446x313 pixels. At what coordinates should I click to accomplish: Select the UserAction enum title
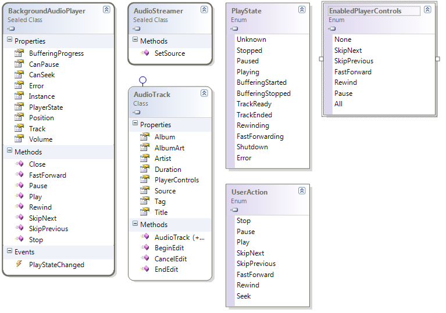pos(249,192)
